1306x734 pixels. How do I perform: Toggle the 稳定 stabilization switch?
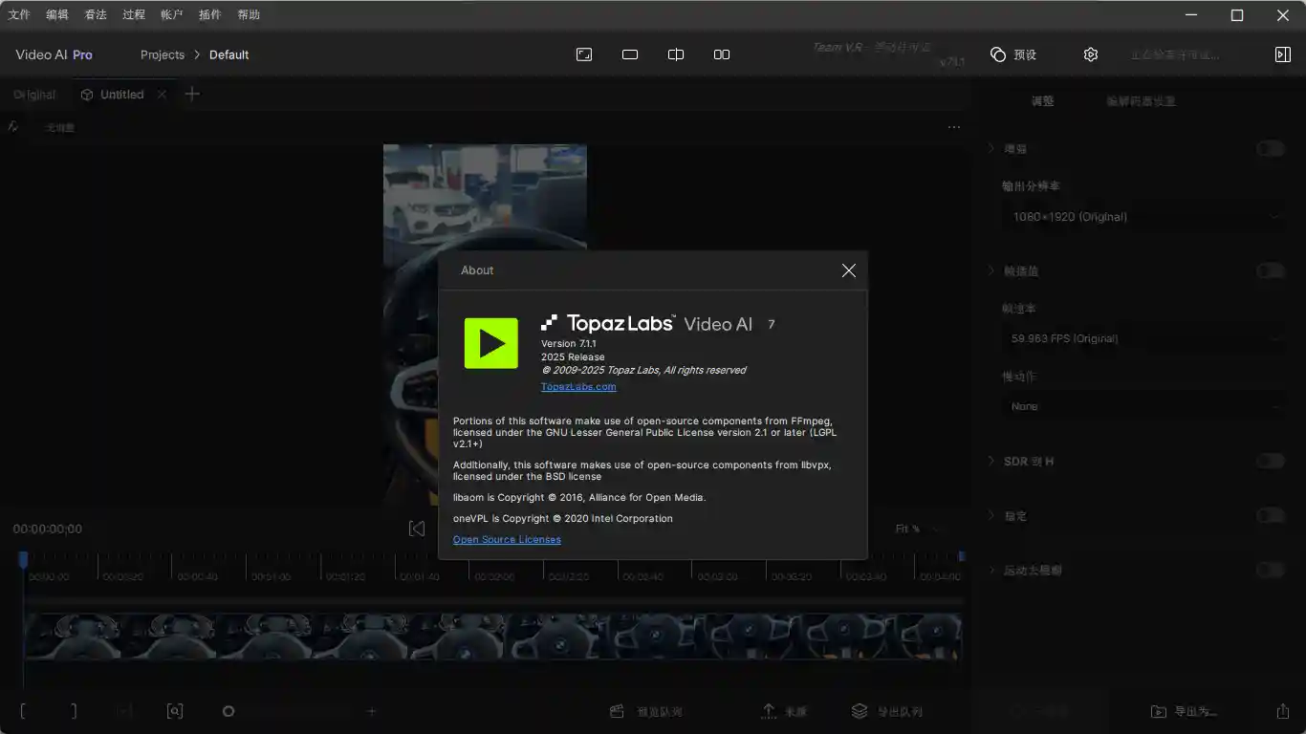click(x=1270, y=515)
